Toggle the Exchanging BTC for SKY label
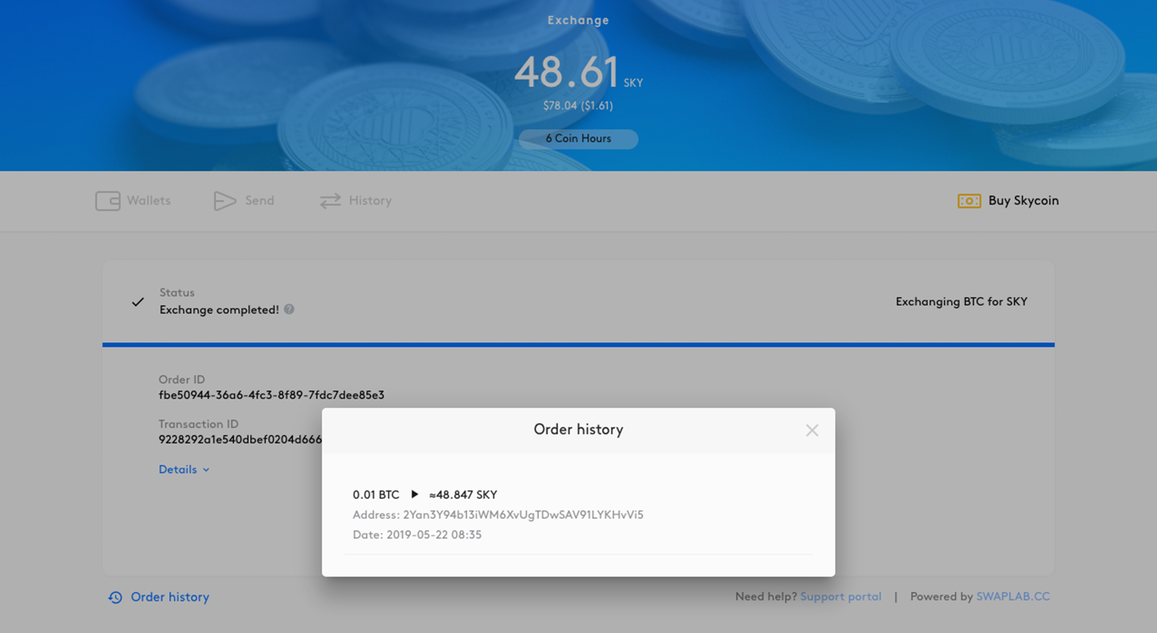Viewport: 1157px width, 633px height. (961, 301)
